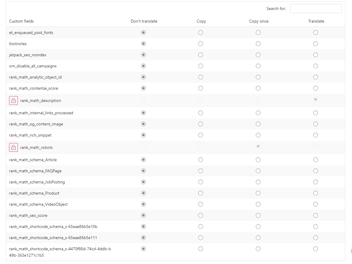Click the rank_math_description field name
This screenshot has width=352, height=264.
(x=40, y=101)
